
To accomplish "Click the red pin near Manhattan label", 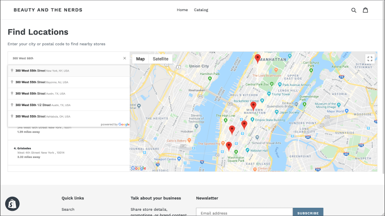I will point(257,59).
